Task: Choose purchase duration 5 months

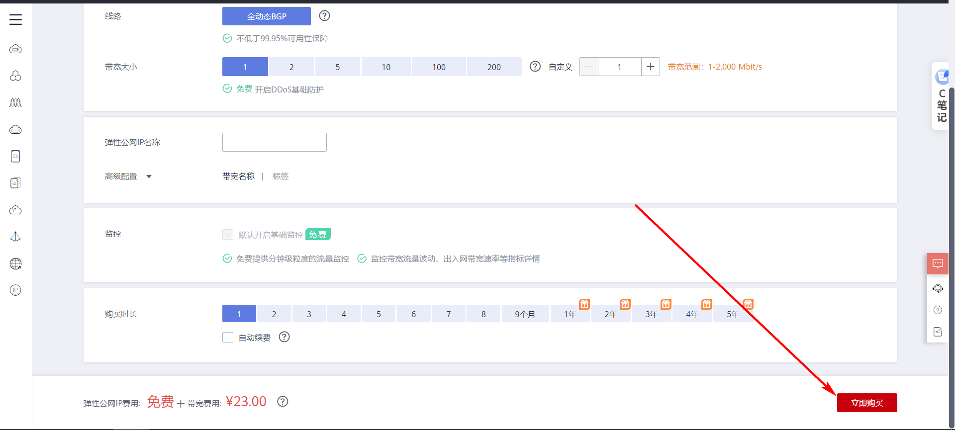Action: [379, 314]
